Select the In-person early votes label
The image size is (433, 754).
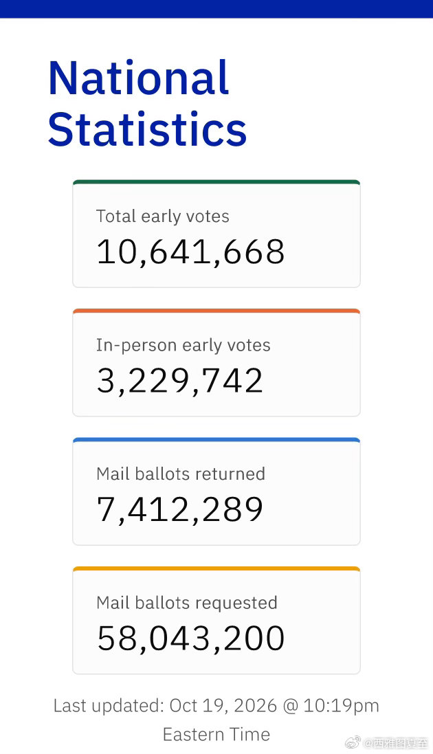[x=184, y=346]
